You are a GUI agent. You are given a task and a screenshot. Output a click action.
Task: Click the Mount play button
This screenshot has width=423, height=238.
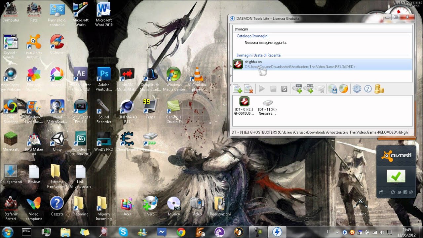[x=262, y=89]
